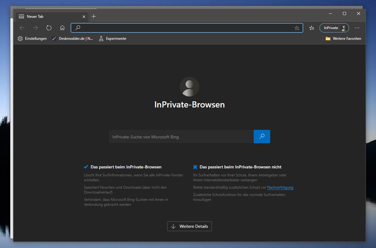The width and height of the screenshot is (376, 248).
Task: Click the search magnifier icon in address bar
Action: click(78, 28)
